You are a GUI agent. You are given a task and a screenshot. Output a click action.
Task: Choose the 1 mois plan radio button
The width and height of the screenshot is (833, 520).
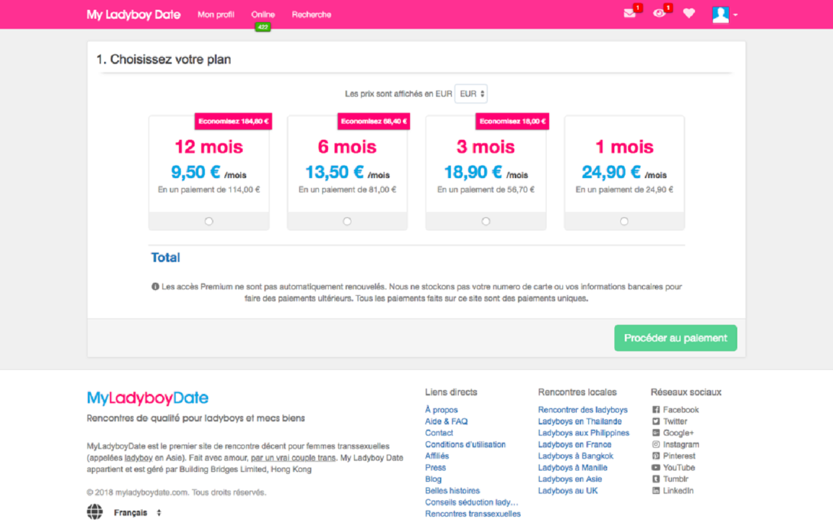click(x=625, y=222)
